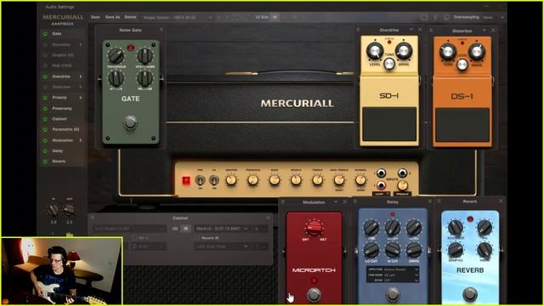Select the Parametric EQ module label
Viewport: 544px width, 306px height.
coord(65,129)
